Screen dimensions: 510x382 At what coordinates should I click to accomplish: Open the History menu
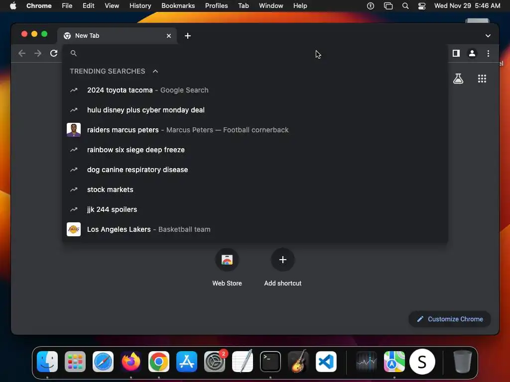coord(140,6)
